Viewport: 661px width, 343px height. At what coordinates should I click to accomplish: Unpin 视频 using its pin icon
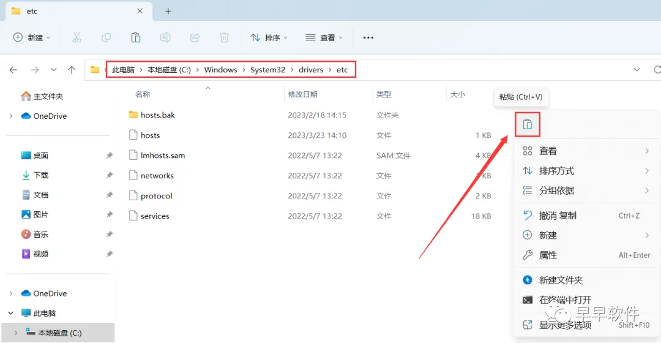tap(110, 254)
